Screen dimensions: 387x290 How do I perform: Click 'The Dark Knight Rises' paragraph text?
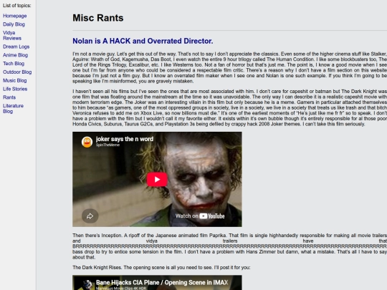click(161, 267)
